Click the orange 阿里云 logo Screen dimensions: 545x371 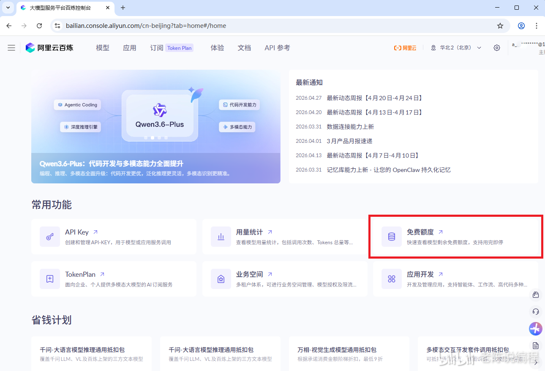(x=405, y=48)
